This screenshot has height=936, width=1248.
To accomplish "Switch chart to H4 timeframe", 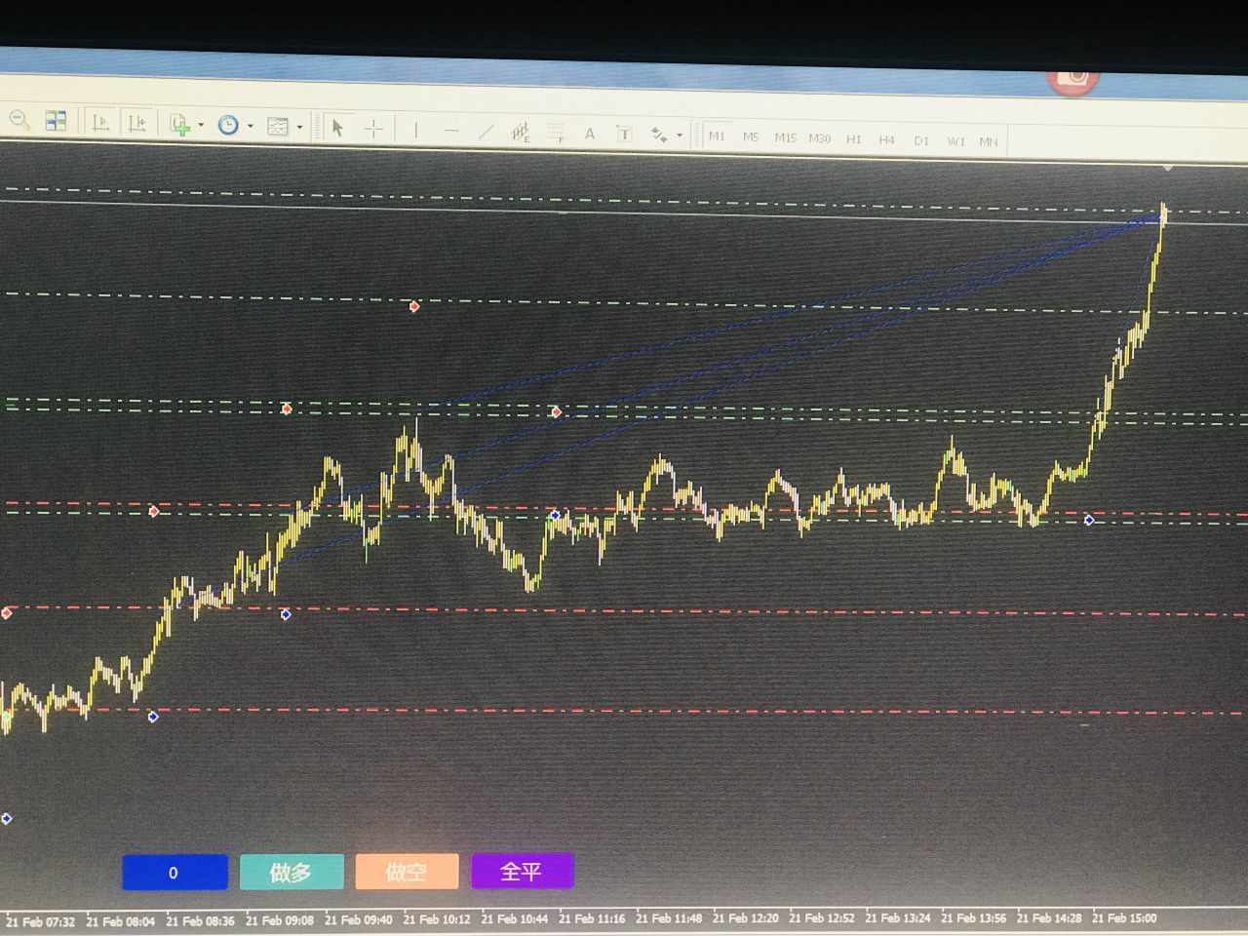I will (887, 140).
